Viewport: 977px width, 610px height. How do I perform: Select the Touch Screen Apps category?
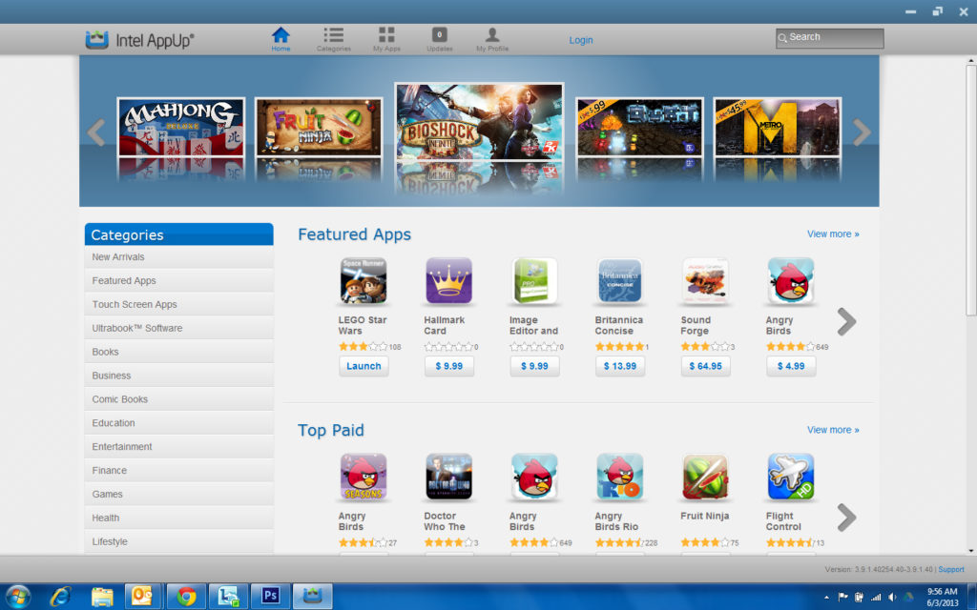pyautogui.click(x=178, y=304)
